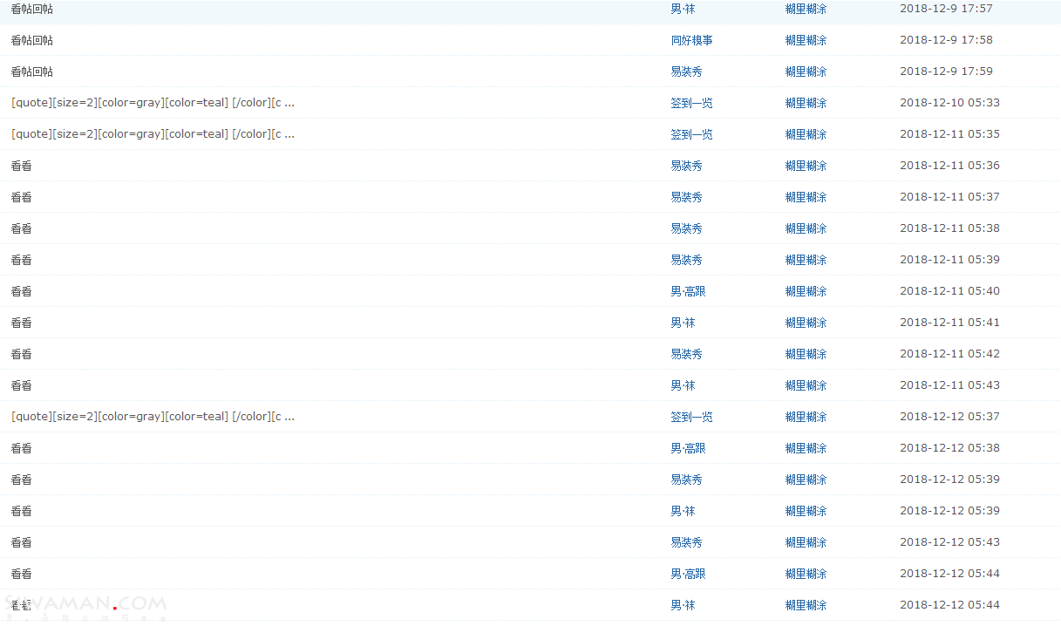Open 男·袜 forum in the last 05:44 row
The image size is (1061, 626).
pos(682,605)
